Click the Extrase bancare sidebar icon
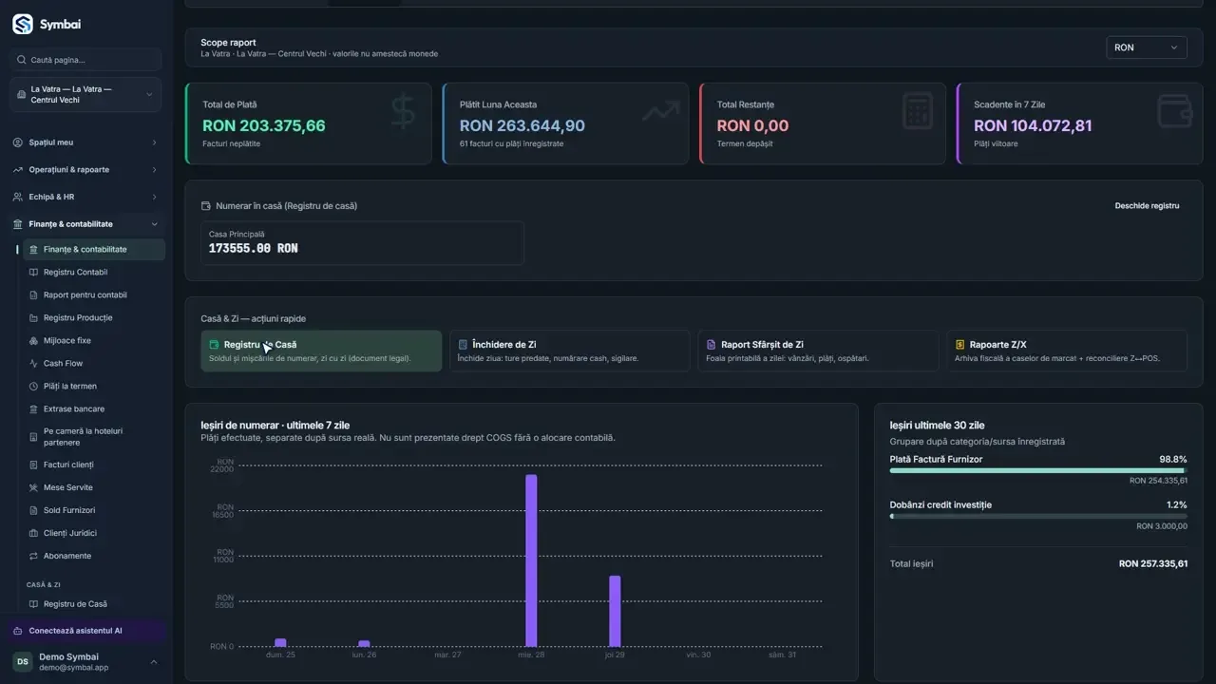The image size is (1216, 684). click(34, 409)
